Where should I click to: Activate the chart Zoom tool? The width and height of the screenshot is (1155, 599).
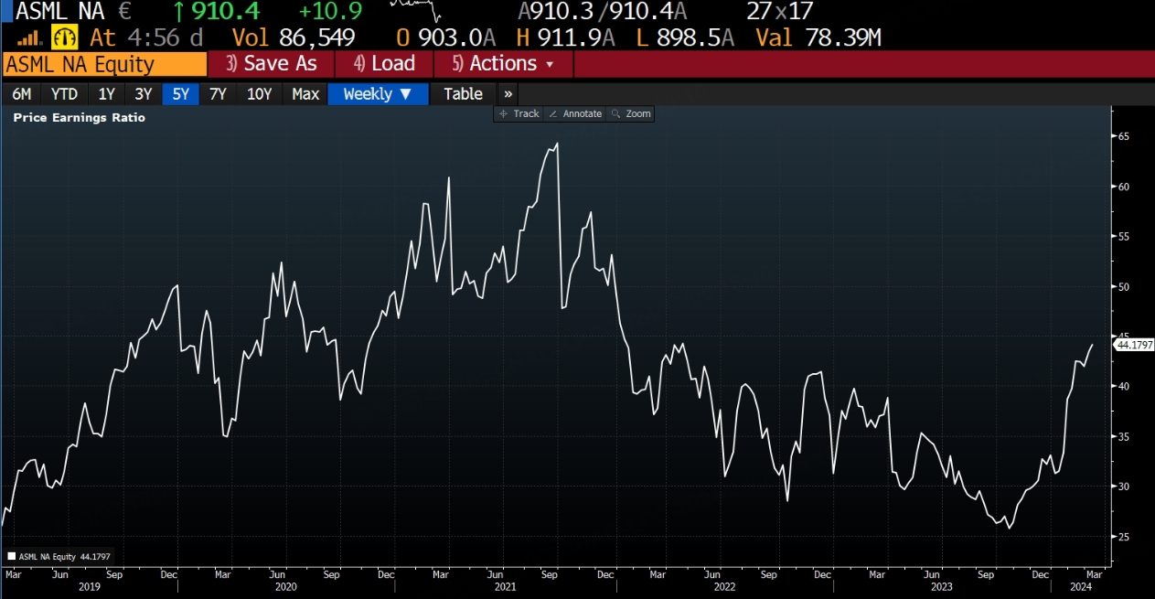631,113
